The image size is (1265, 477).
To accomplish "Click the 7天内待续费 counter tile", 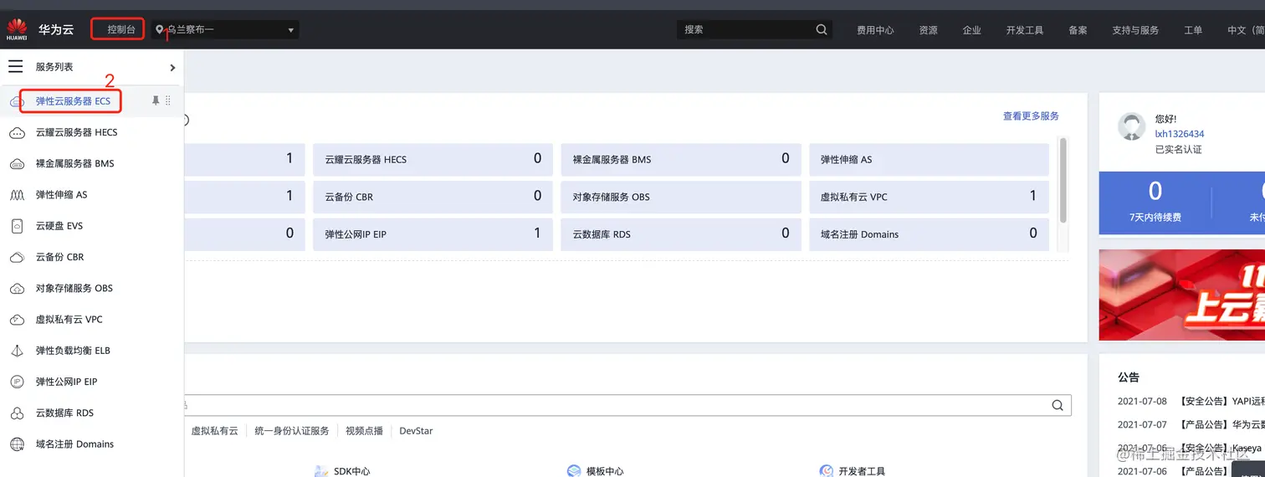I will click(1155, 203).
